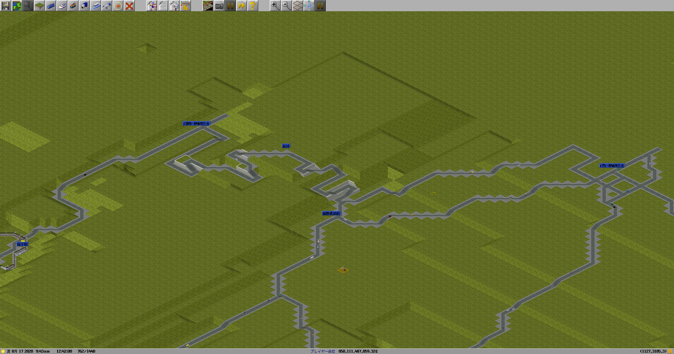
Task: Toggle the grid overlay icon
Action: 298,6
